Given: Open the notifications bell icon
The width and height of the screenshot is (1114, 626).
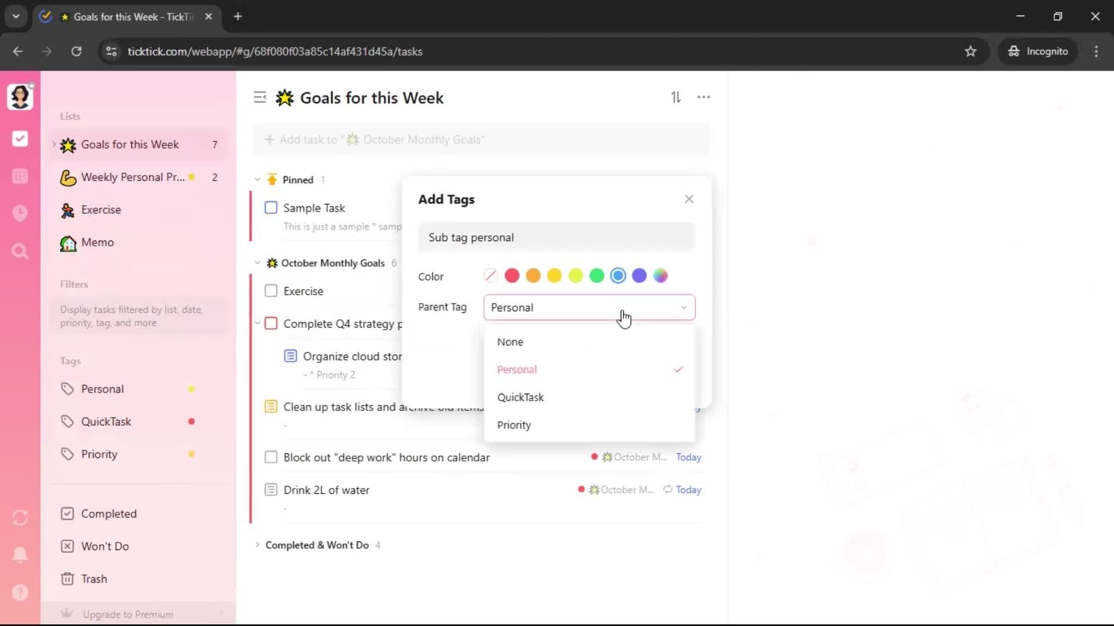Looking at the screenshot, I should (x=20, y=555).
